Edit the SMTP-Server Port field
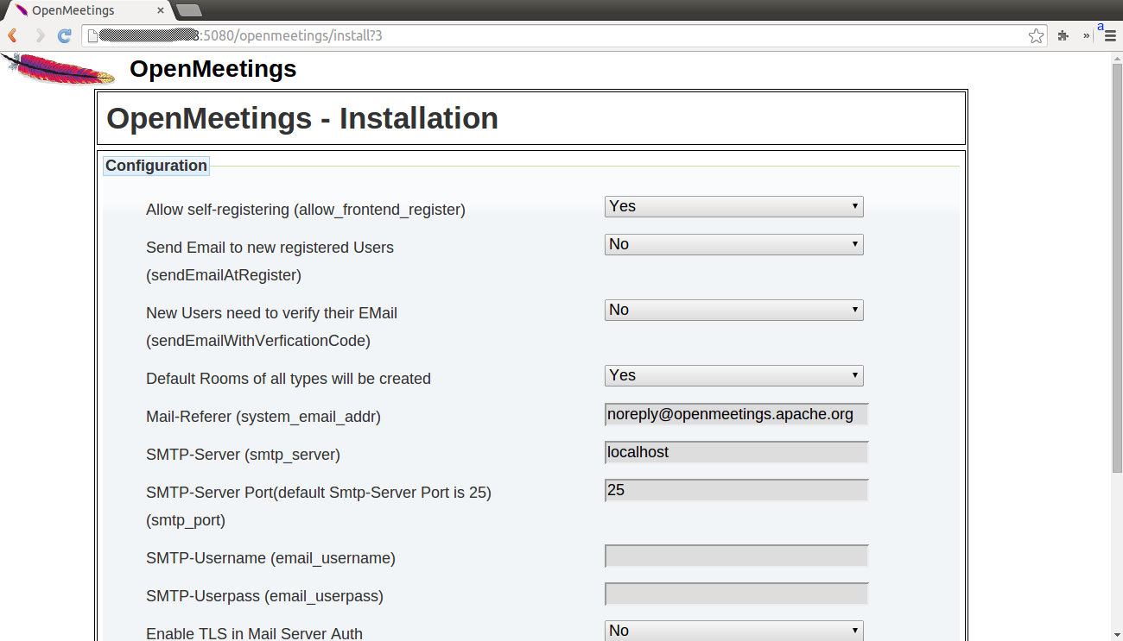This screenshot has width=1123, height=641. pos(736,490)
